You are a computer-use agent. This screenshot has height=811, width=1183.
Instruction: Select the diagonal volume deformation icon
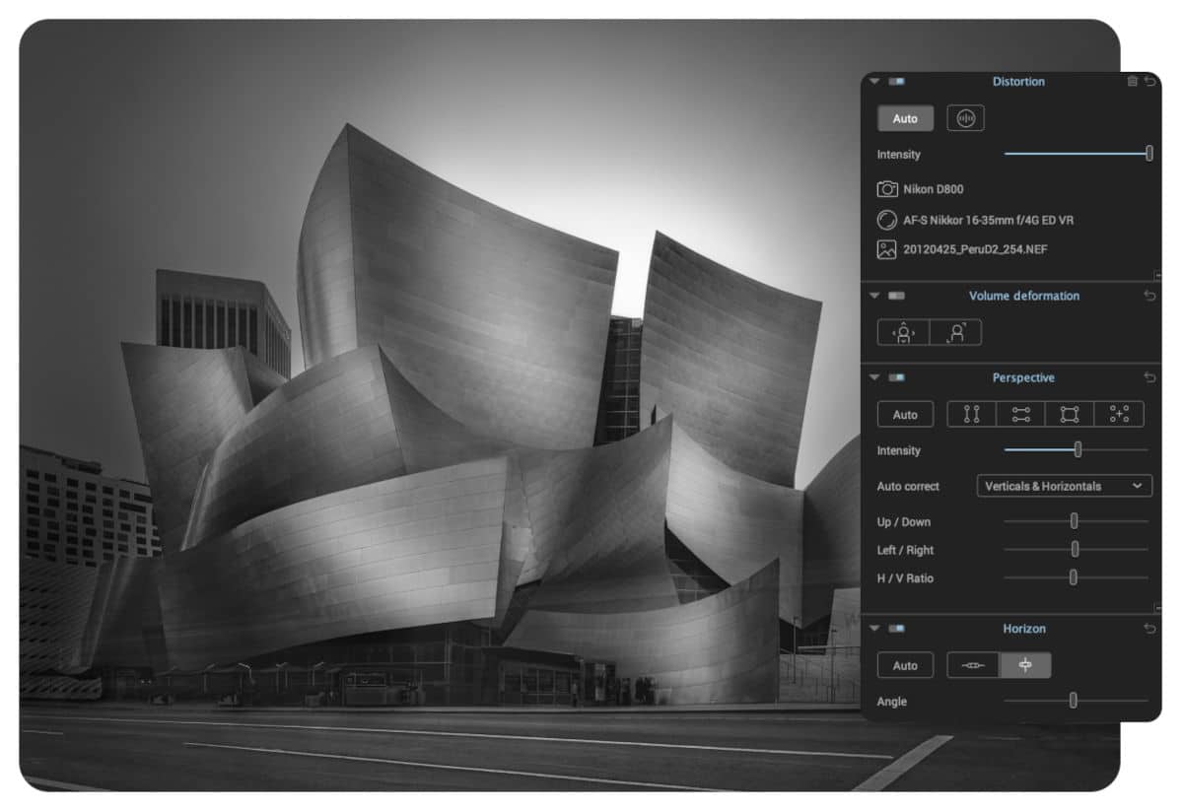(955, 333)
